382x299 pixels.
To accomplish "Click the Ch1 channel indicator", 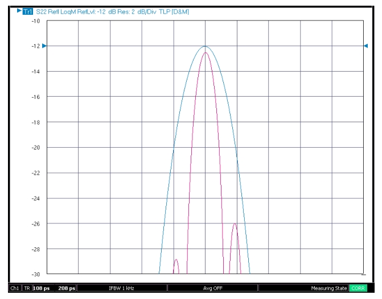I will coord(15,288).
